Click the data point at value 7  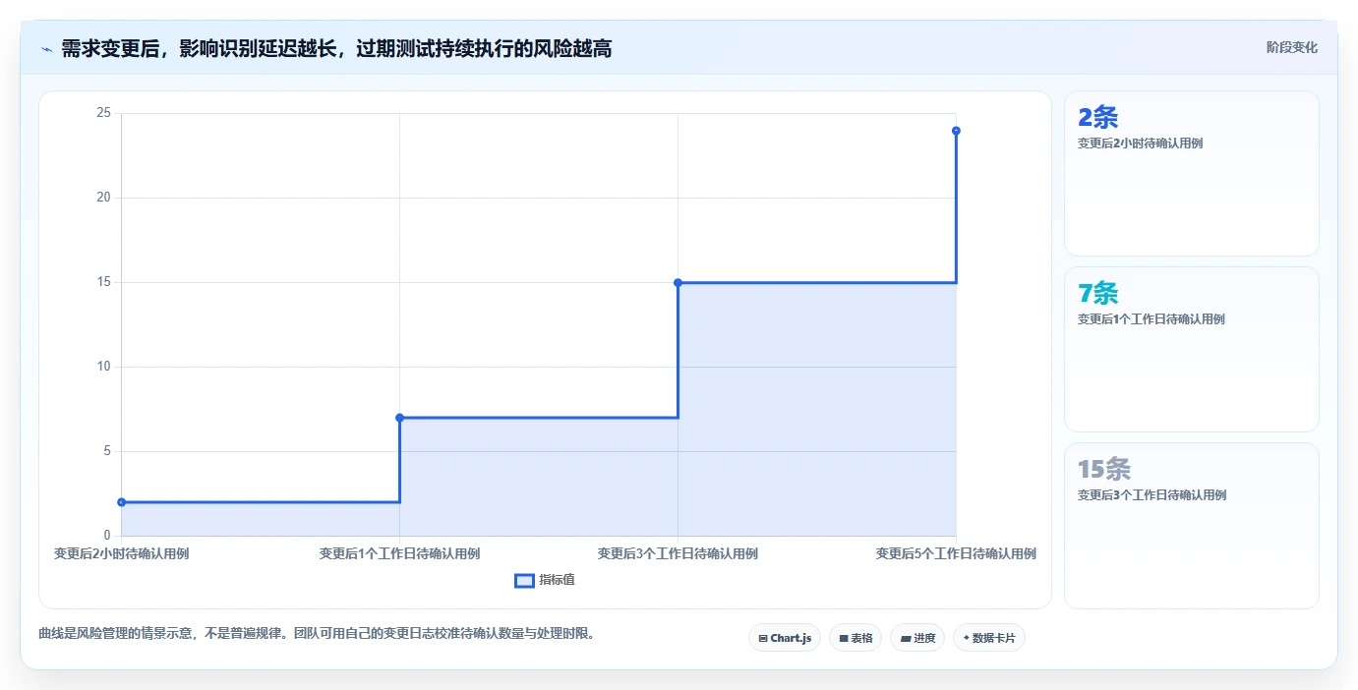(400, 418)
